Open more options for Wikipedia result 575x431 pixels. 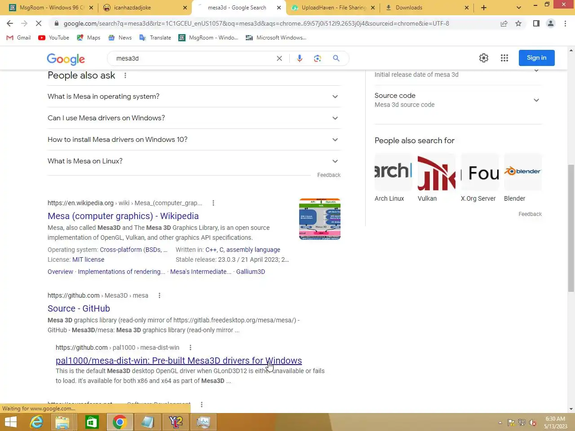click(x=213, y=203)
